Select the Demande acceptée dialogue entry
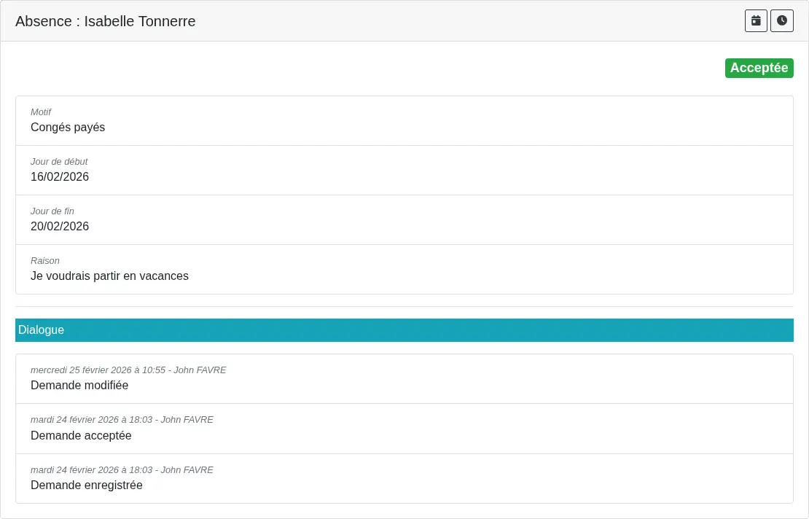 point(81,436)
